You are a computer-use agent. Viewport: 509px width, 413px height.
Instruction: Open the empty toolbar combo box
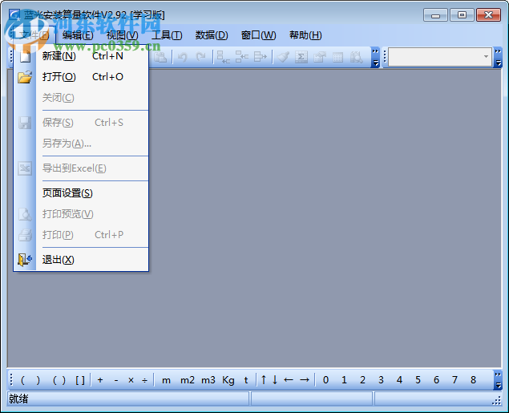click(x=440, y=57)
